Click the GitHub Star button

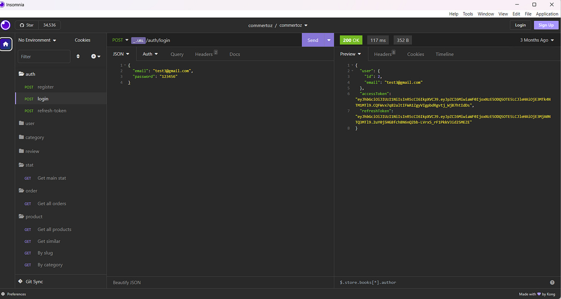(27, 25)
